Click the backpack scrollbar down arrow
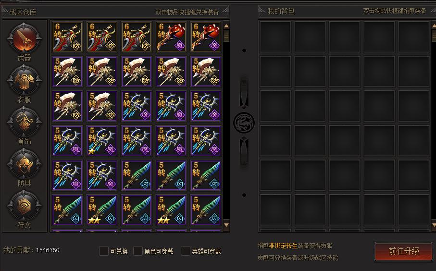This screenshot has width=436, height=271. pos(434,224)
